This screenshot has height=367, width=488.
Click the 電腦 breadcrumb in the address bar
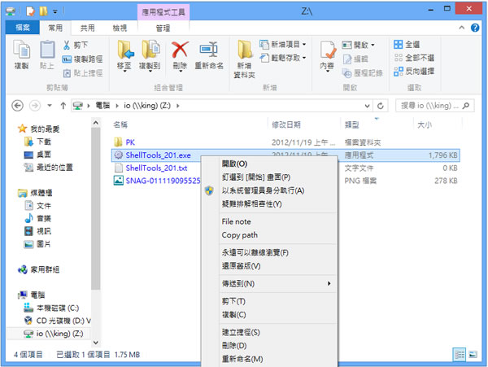[x=102, y=106]
